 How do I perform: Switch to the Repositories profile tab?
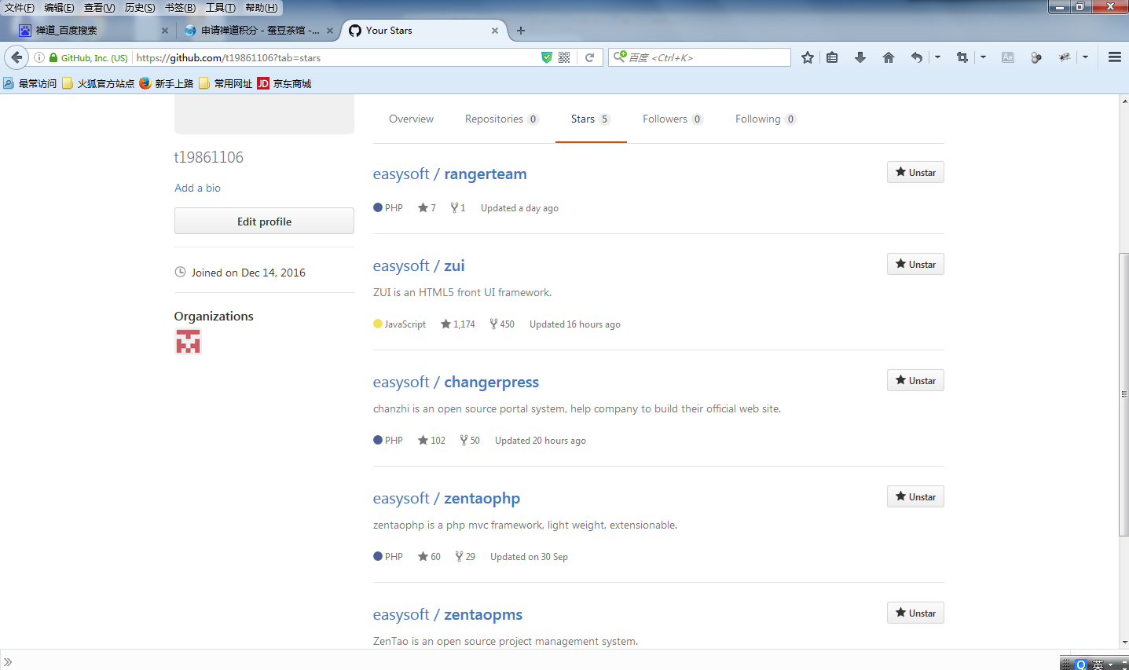pyautogui.click(x=501, y=119)
